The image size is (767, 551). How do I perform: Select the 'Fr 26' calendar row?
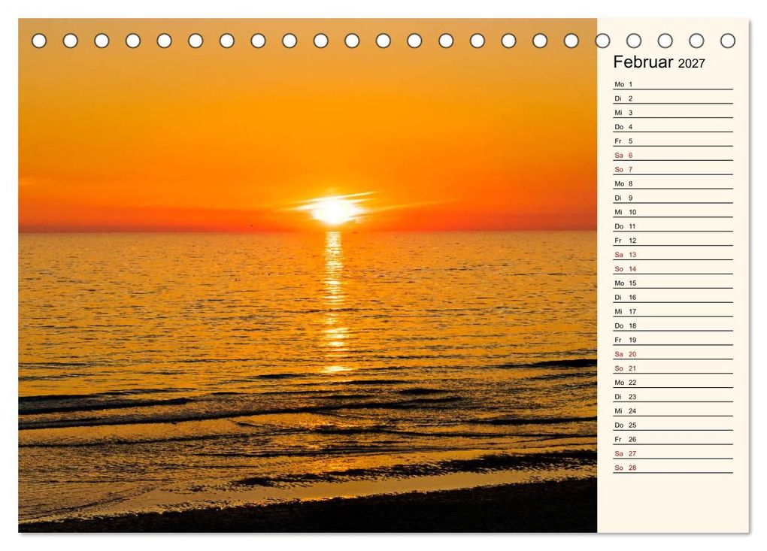tap(672, 438)
